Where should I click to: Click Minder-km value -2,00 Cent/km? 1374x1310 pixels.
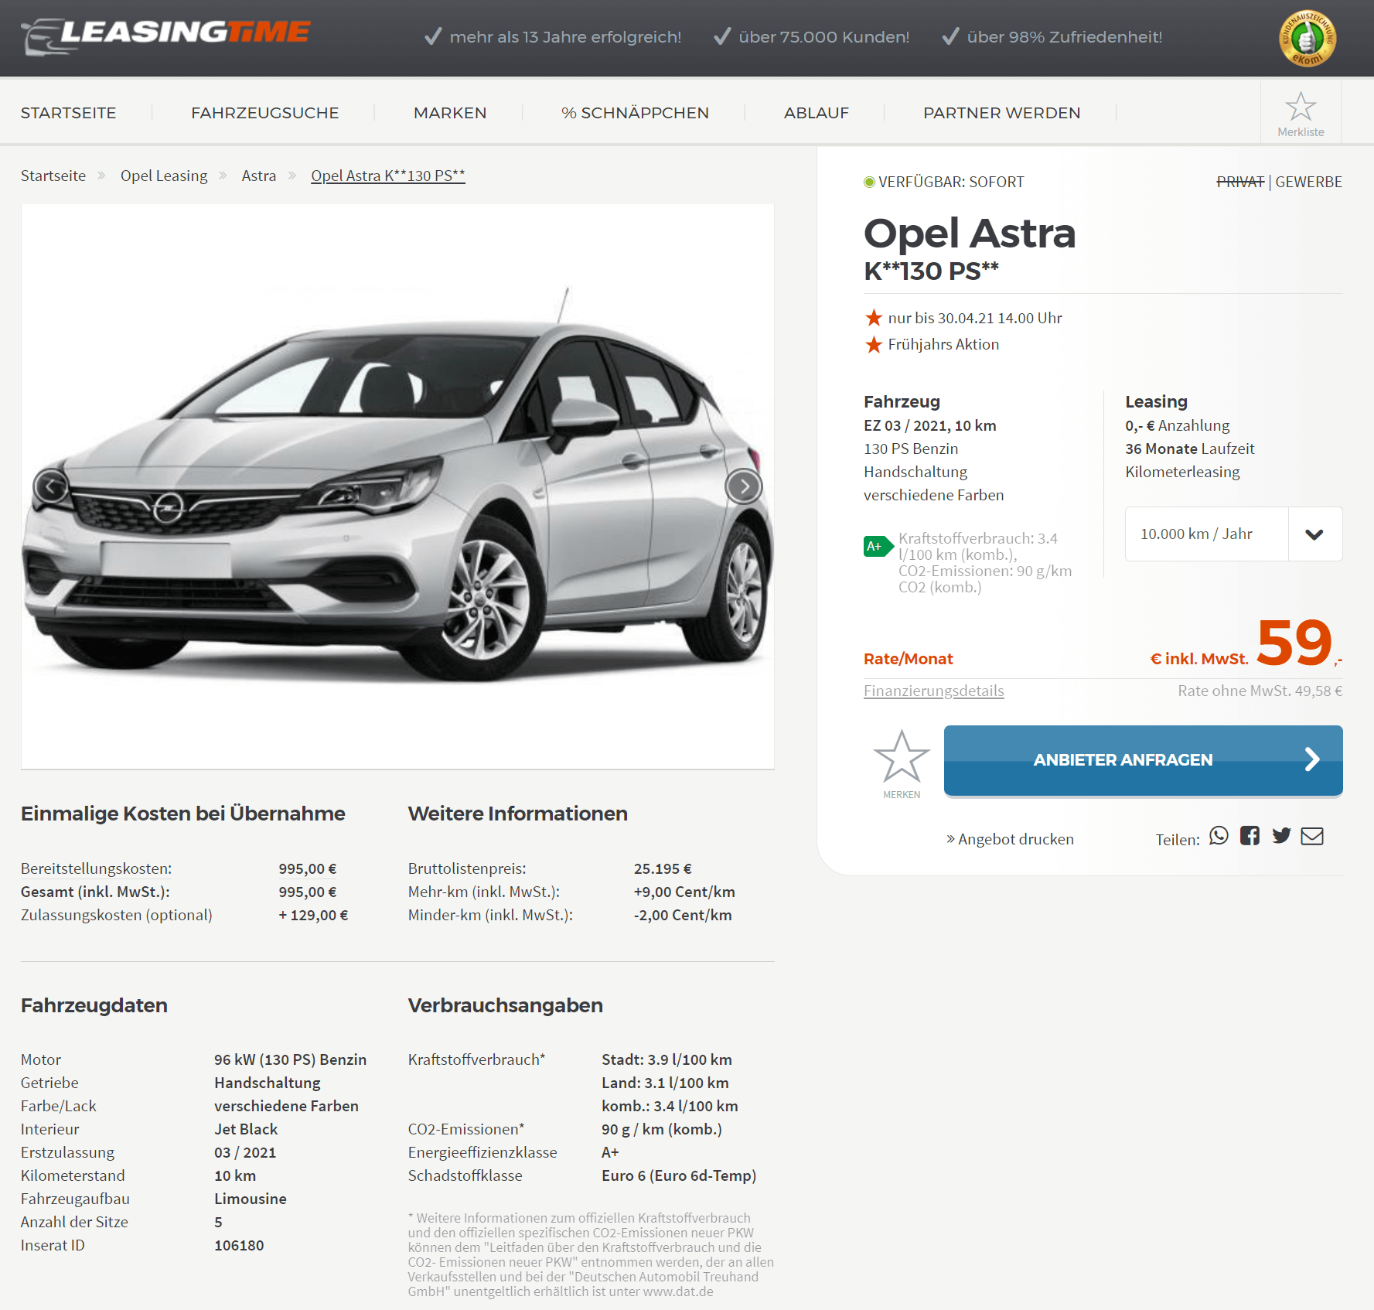[683, 915]
